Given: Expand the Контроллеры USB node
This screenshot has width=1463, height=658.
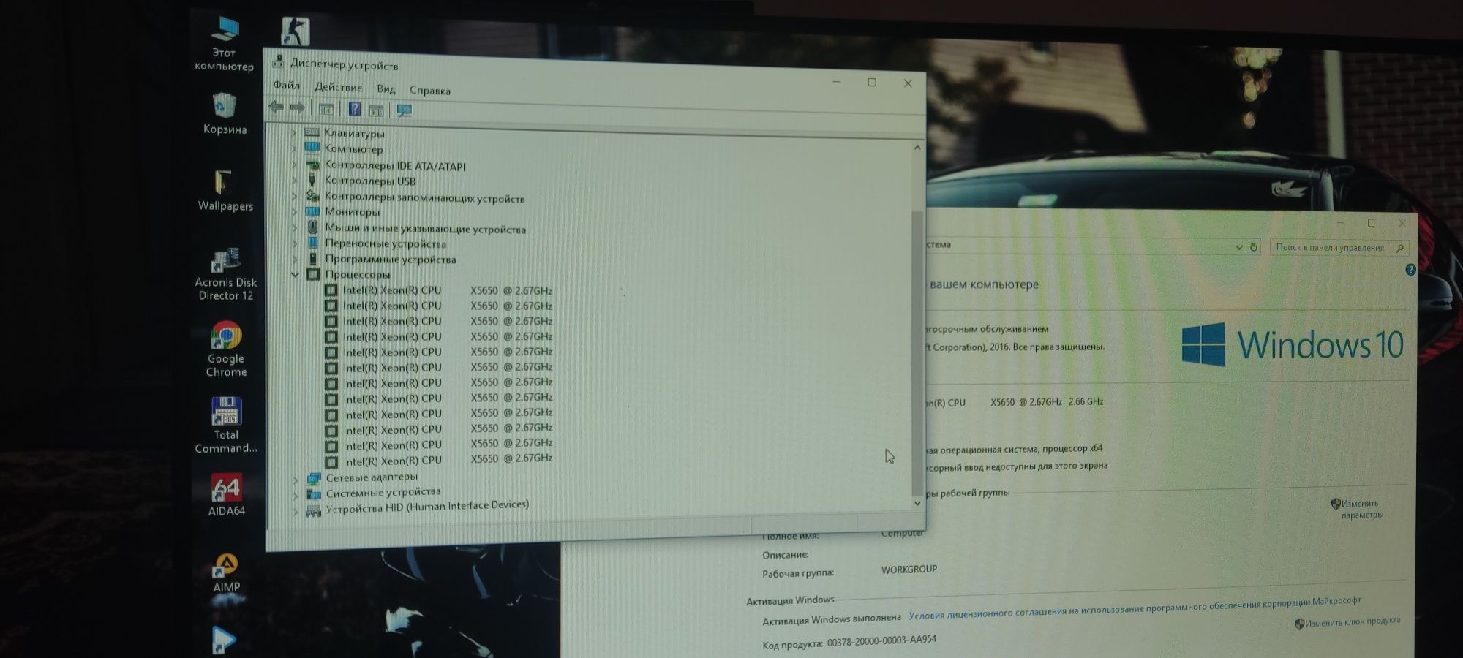Looking at the screenshot, I should coord(294,180).
